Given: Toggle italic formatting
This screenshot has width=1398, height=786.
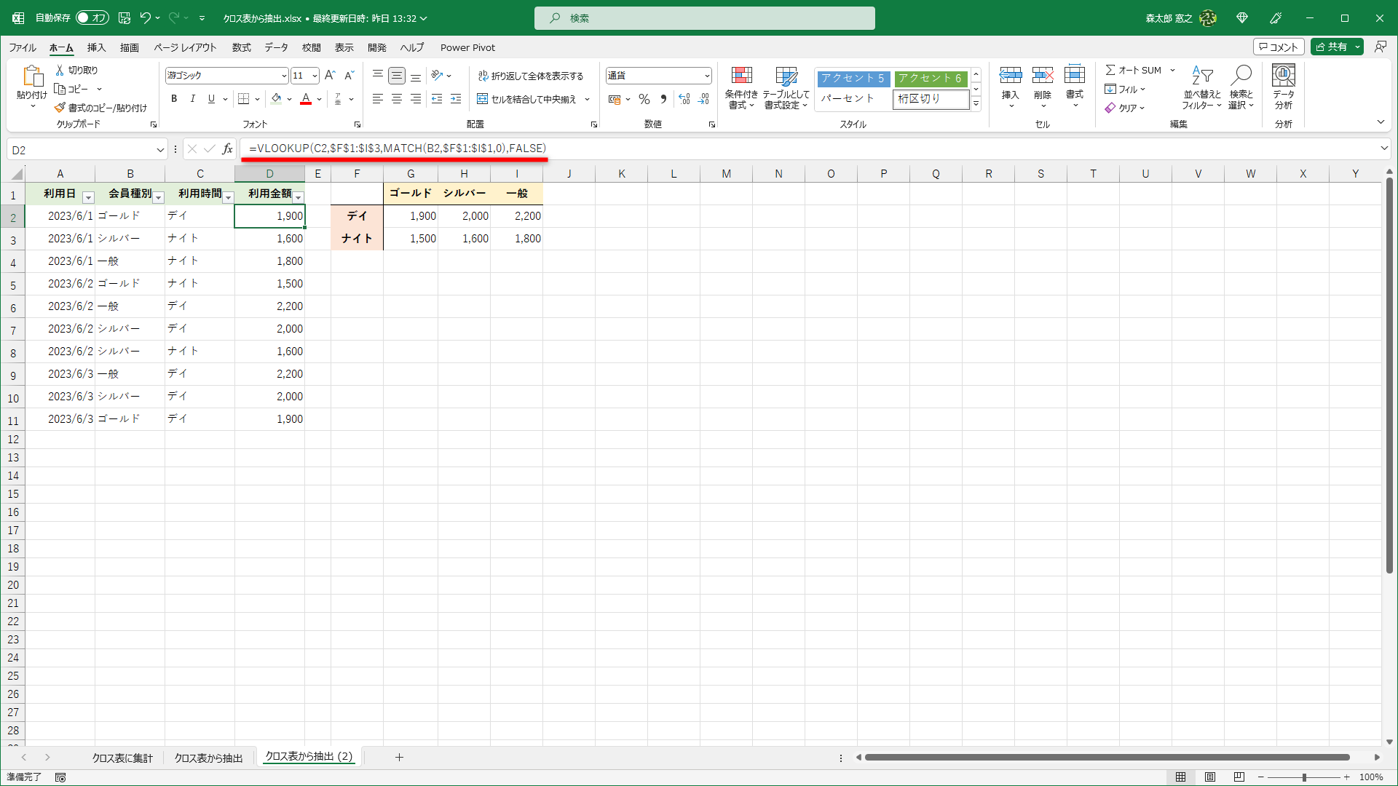Looking at the screenshot, I should coord(192,98).
